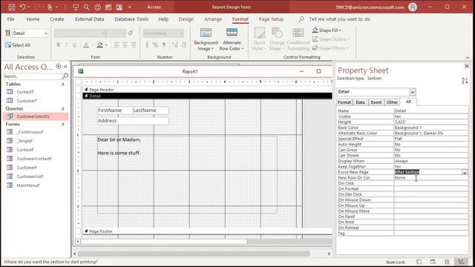Screen dimensions: 475x267
Task: Click the horizontal scrollbar right arrow
Action: pyautogui.click(x=329, y=254)
